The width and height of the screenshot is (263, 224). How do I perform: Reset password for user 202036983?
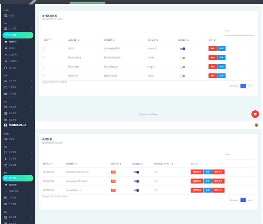(x=197, y=172)
